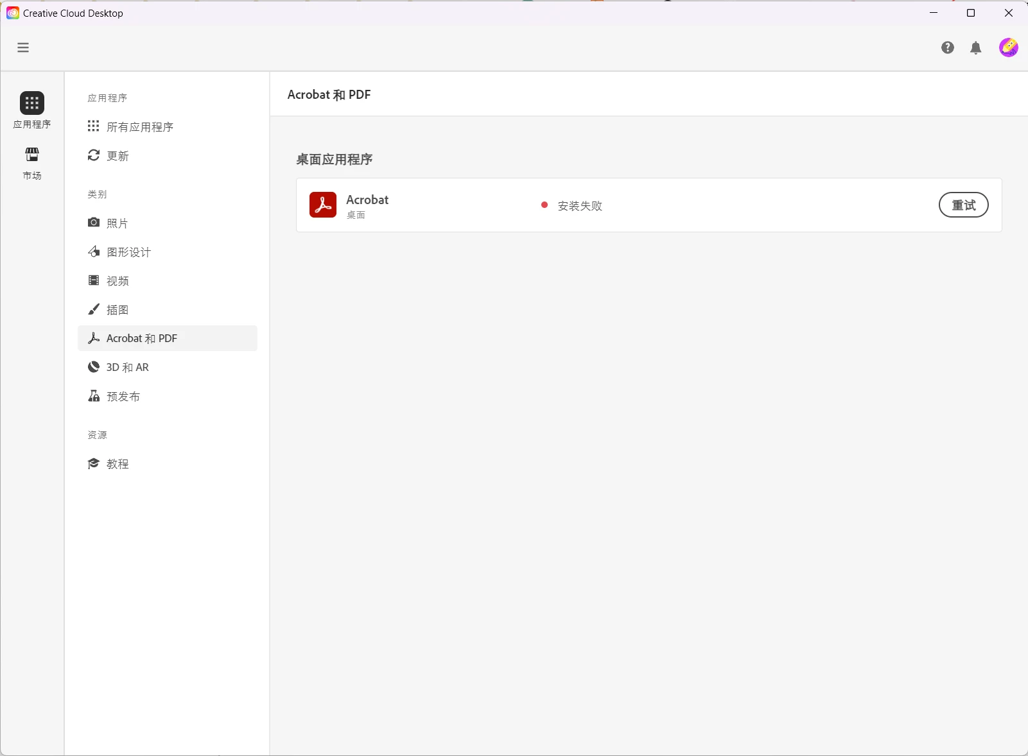Open the user profile avatar

1008,47
